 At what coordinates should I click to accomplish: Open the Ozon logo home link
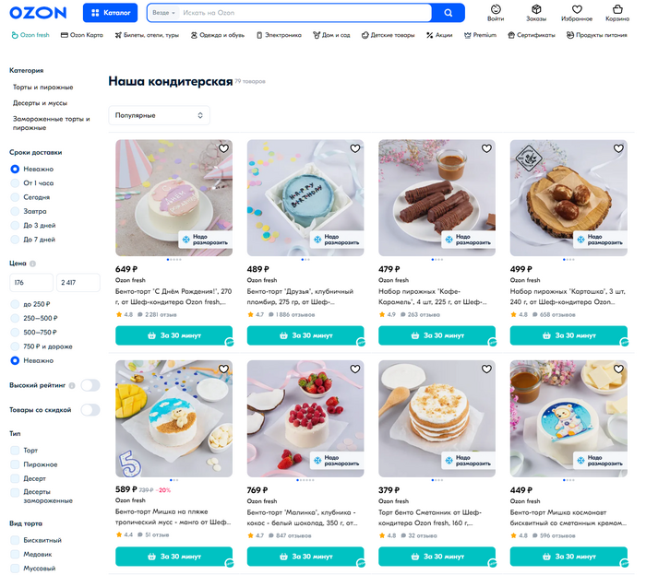coord(38,13)
